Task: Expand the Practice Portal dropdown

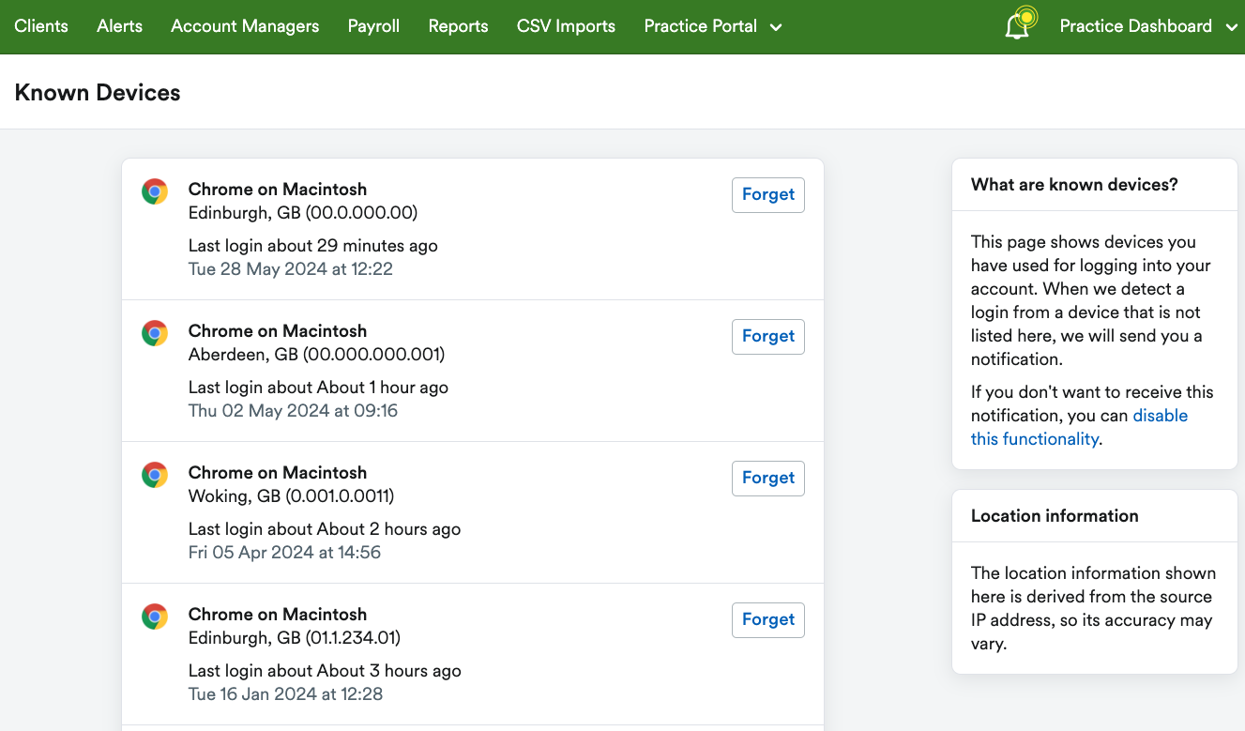Action: 712,26
